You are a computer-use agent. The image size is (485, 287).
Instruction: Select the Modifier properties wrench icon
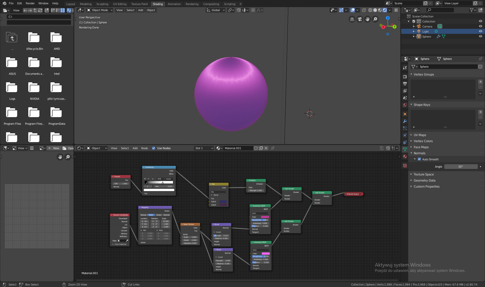pyautogui.click(x=405, y=121)
